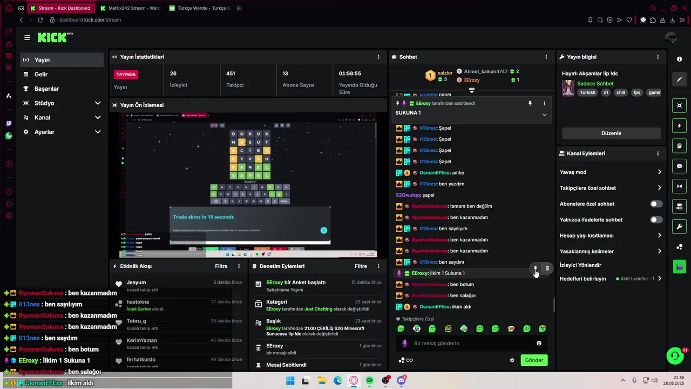Enable Abonelere özel sohbet toggle
The width and height of the screenshot is (691, 389).
(656, 204)
